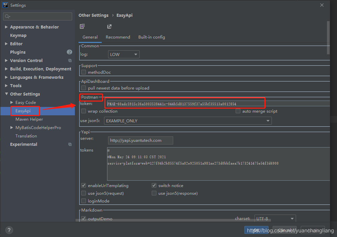The height and width of the screenshot is (237, 337).
Task: Expand the Easy Code node
Action: tap(12, 102)
